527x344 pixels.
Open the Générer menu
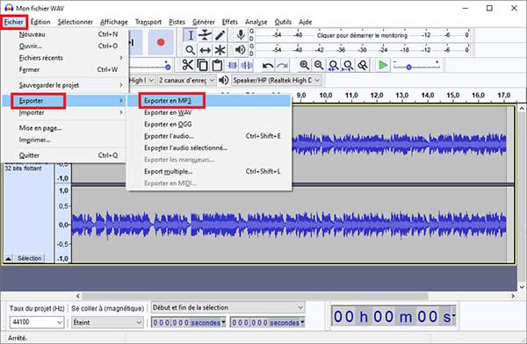click(x=204, y=22)
